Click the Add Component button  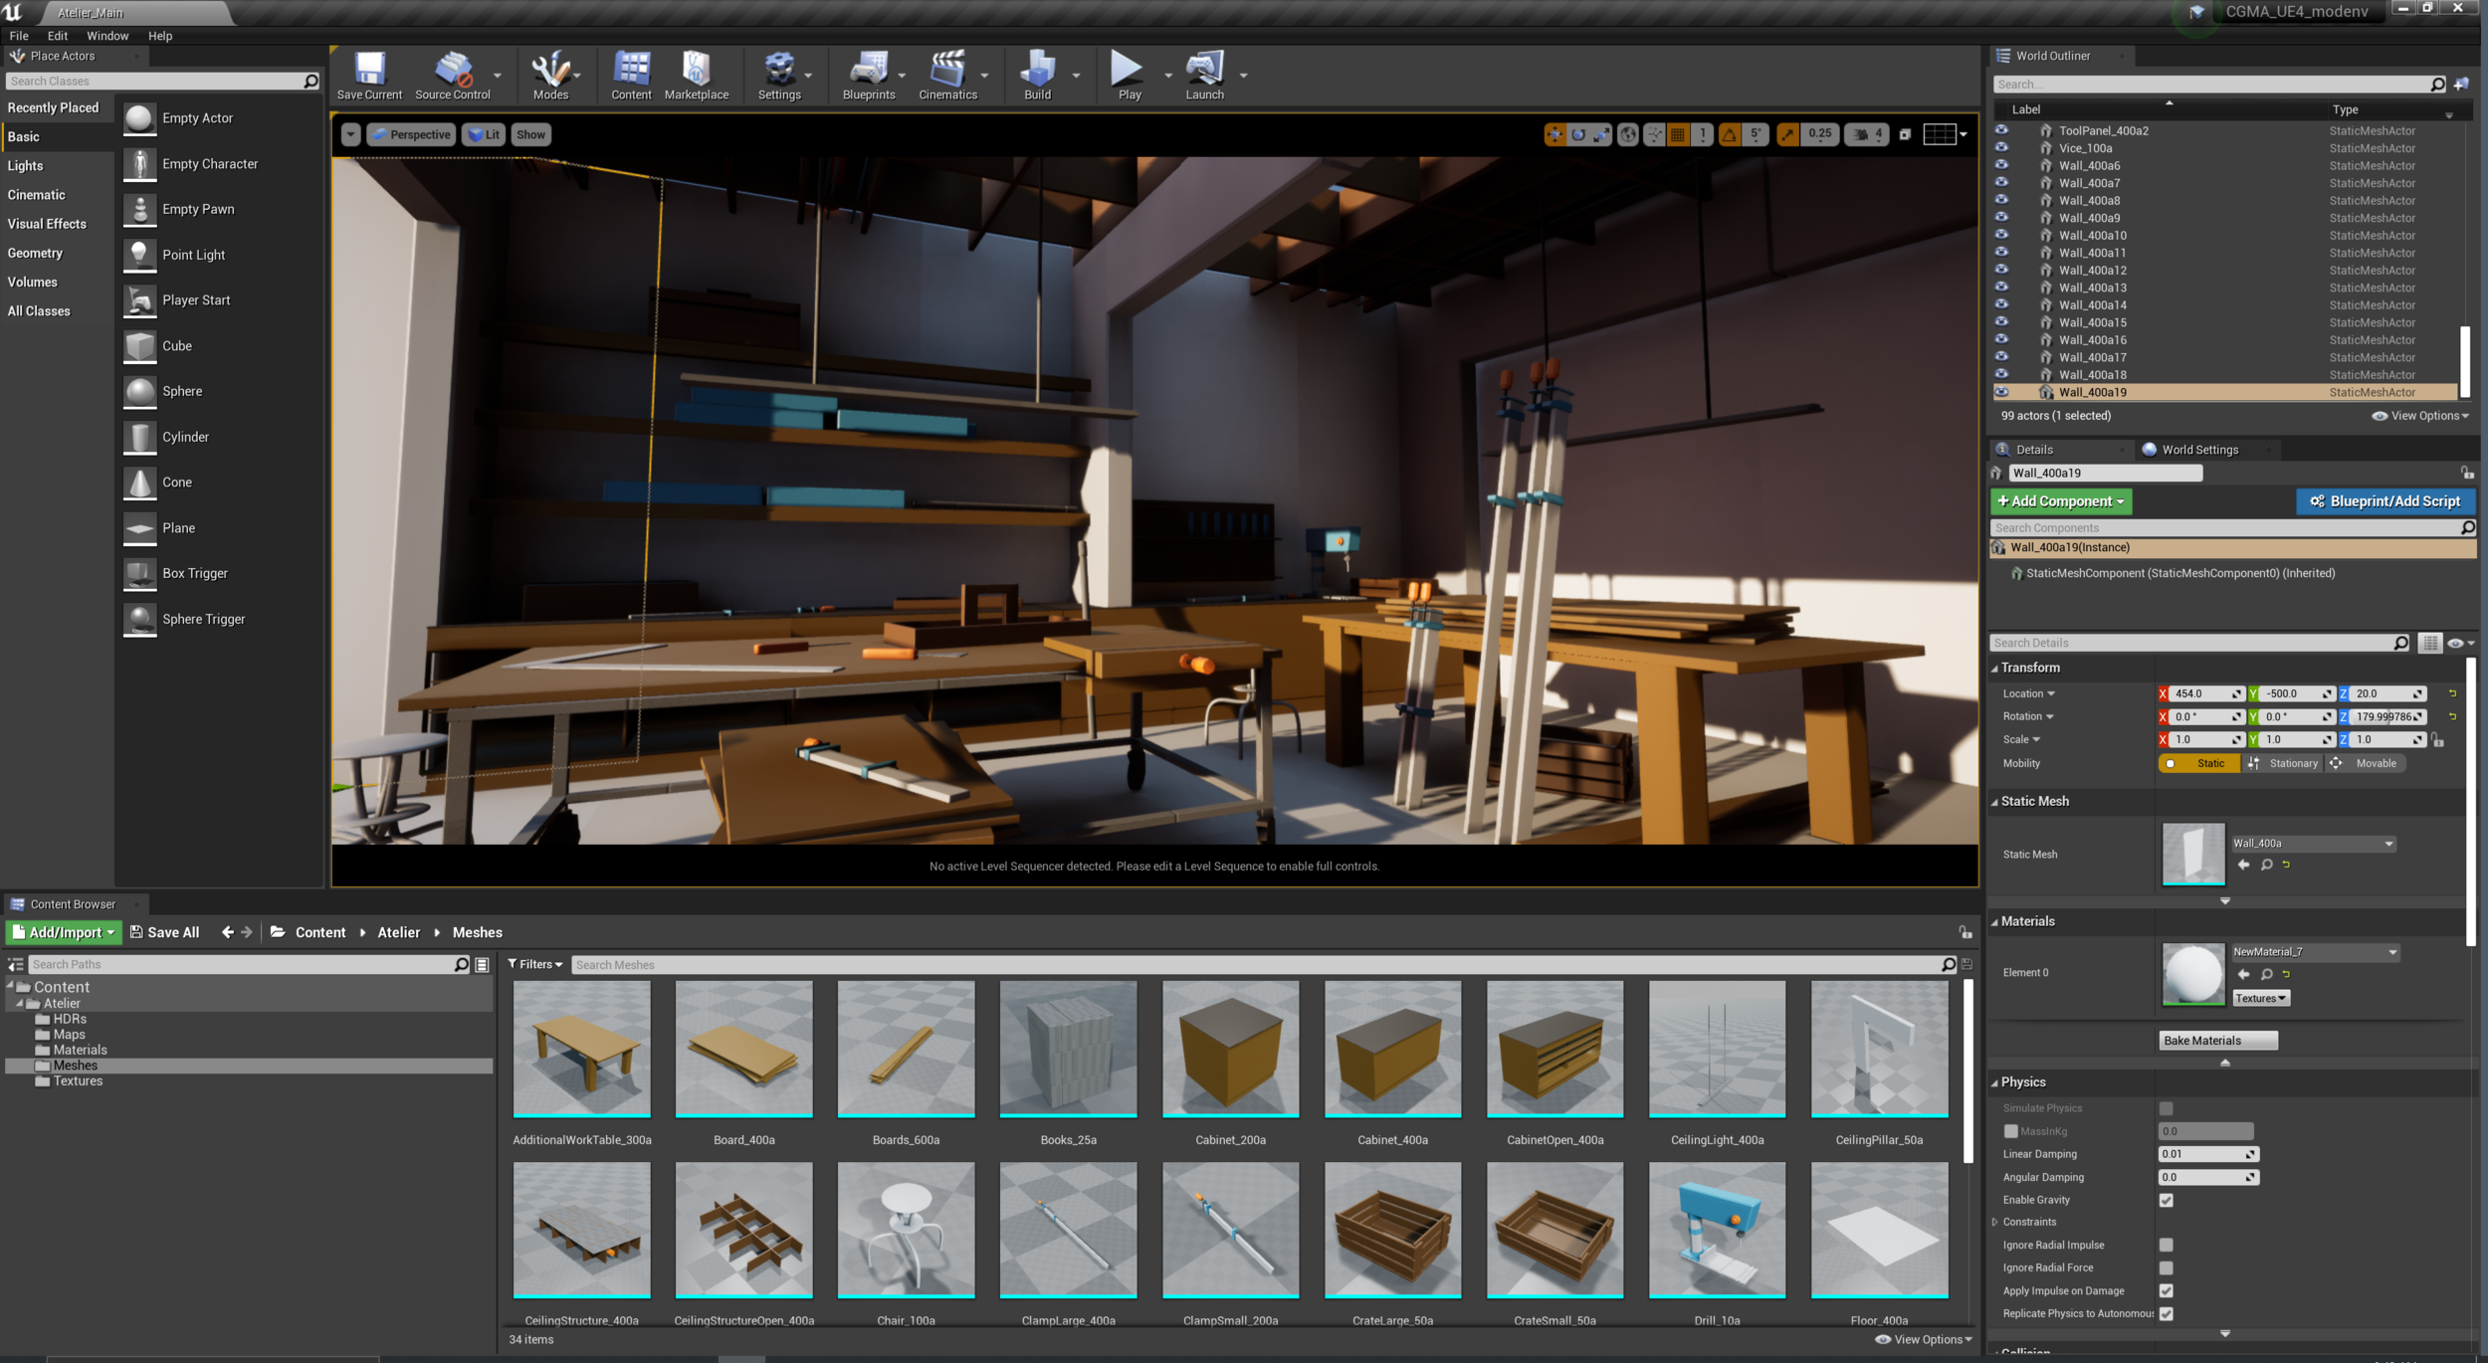coord(2059,501)
